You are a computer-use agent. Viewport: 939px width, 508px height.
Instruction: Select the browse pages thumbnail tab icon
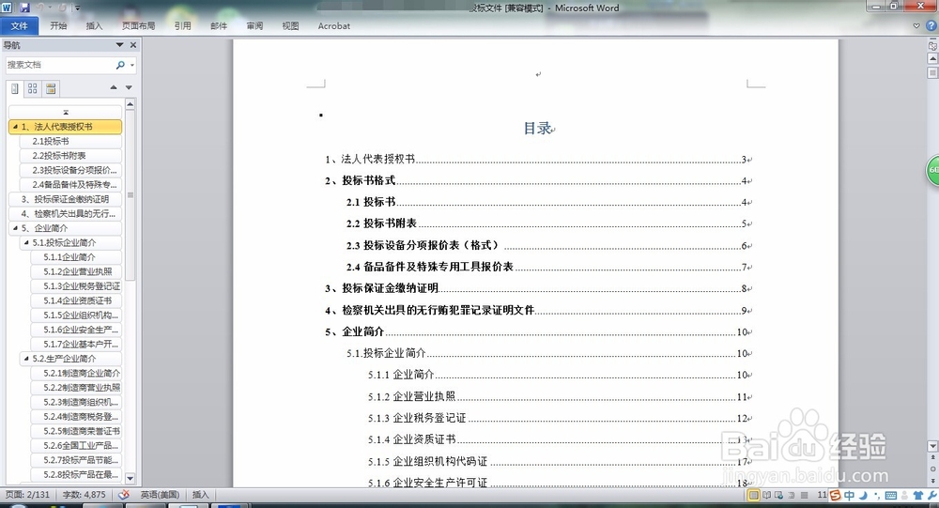click(32, 88)
